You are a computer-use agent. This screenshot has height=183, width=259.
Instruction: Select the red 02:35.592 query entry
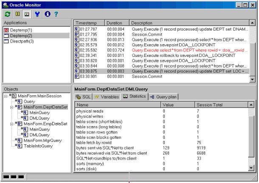point(162,50)
